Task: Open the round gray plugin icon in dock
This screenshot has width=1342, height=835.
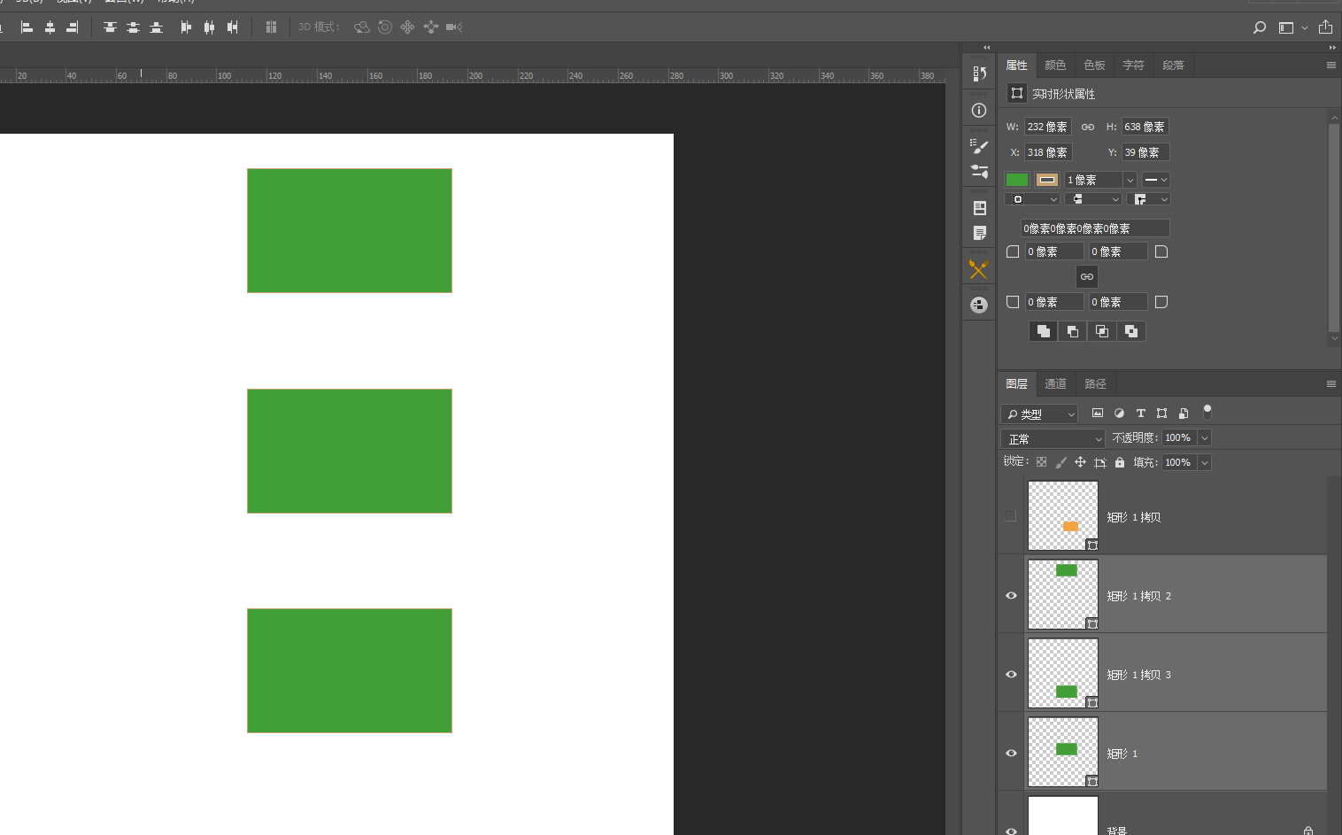Action: tap(979, 305)
